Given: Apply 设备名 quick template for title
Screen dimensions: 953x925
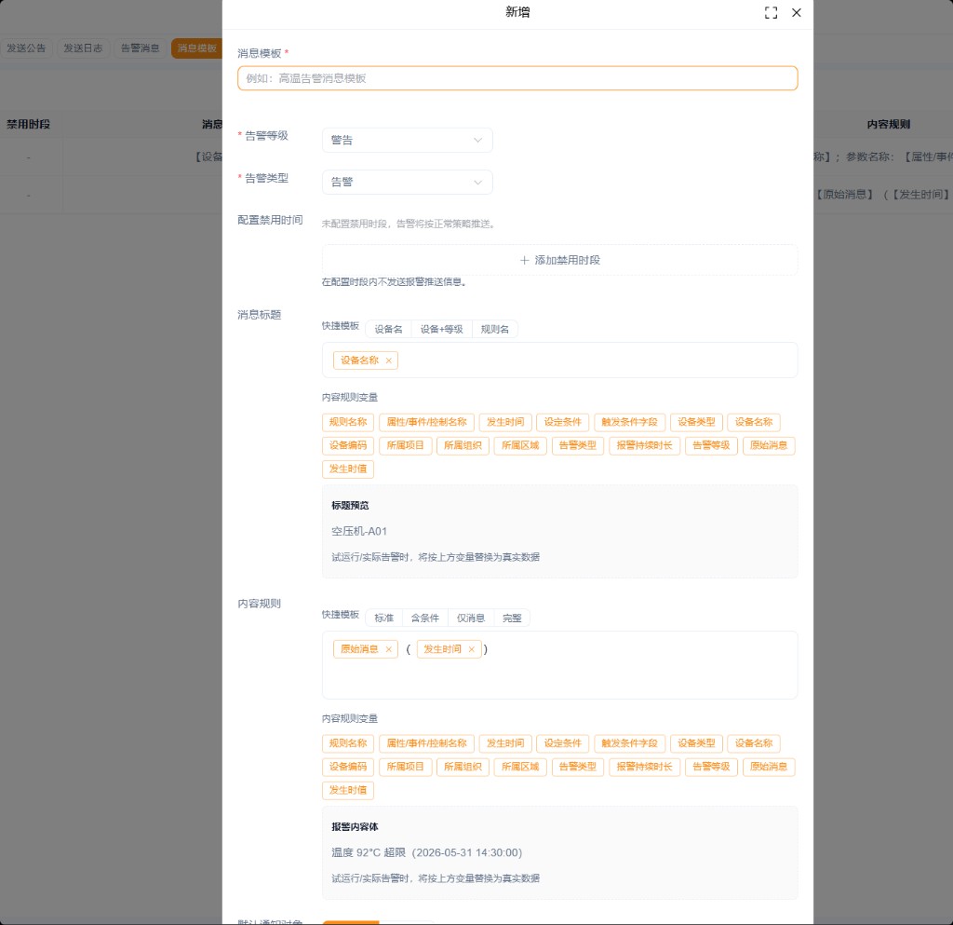Looking at the screenshot, I should point(388,329).
